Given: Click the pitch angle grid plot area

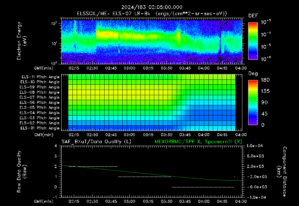Looking at the screenshot, I should 152,102.
